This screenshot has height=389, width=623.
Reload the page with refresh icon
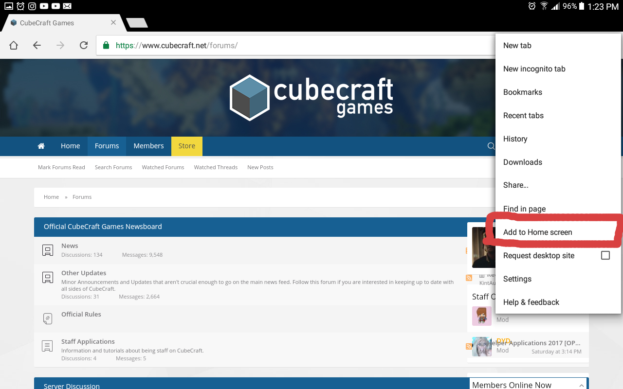click(84, 45)
